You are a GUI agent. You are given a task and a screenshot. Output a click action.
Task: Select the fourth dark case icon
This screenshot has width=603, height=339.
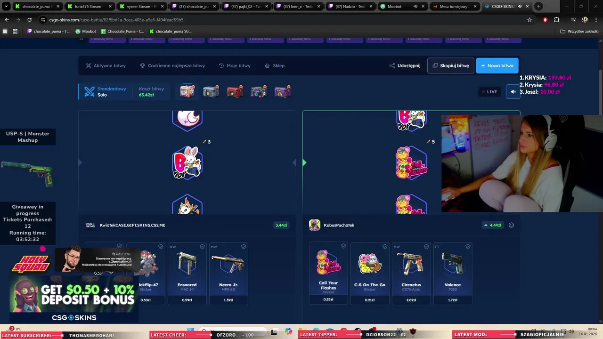tap(259, 91)
